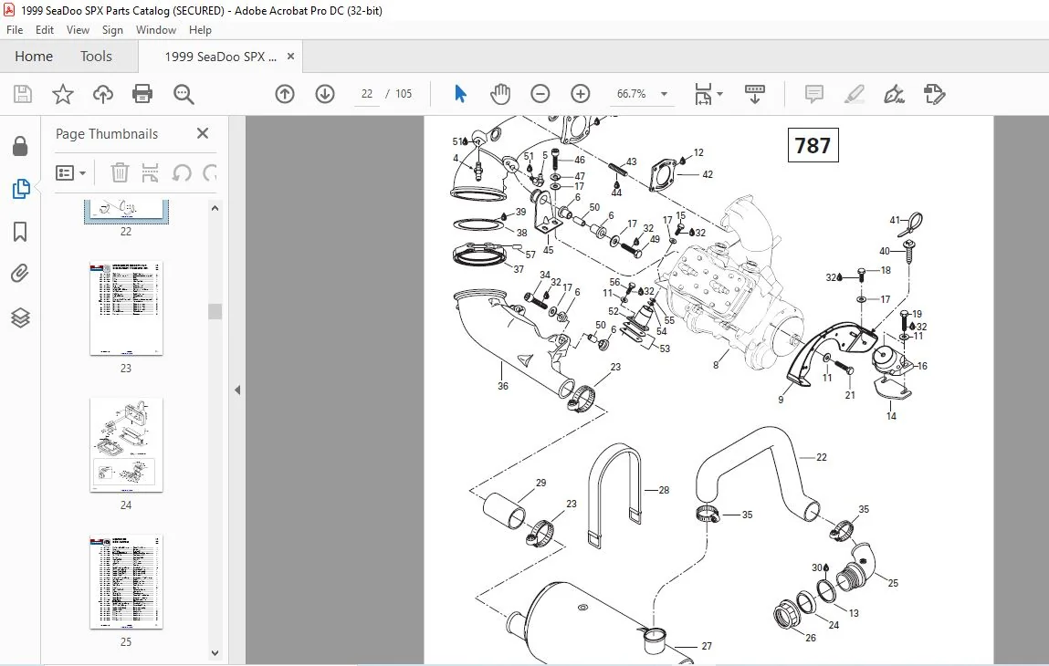Open security lock panel in sidebar
This screenshot has width=1049, height=666.
(20, 147)
